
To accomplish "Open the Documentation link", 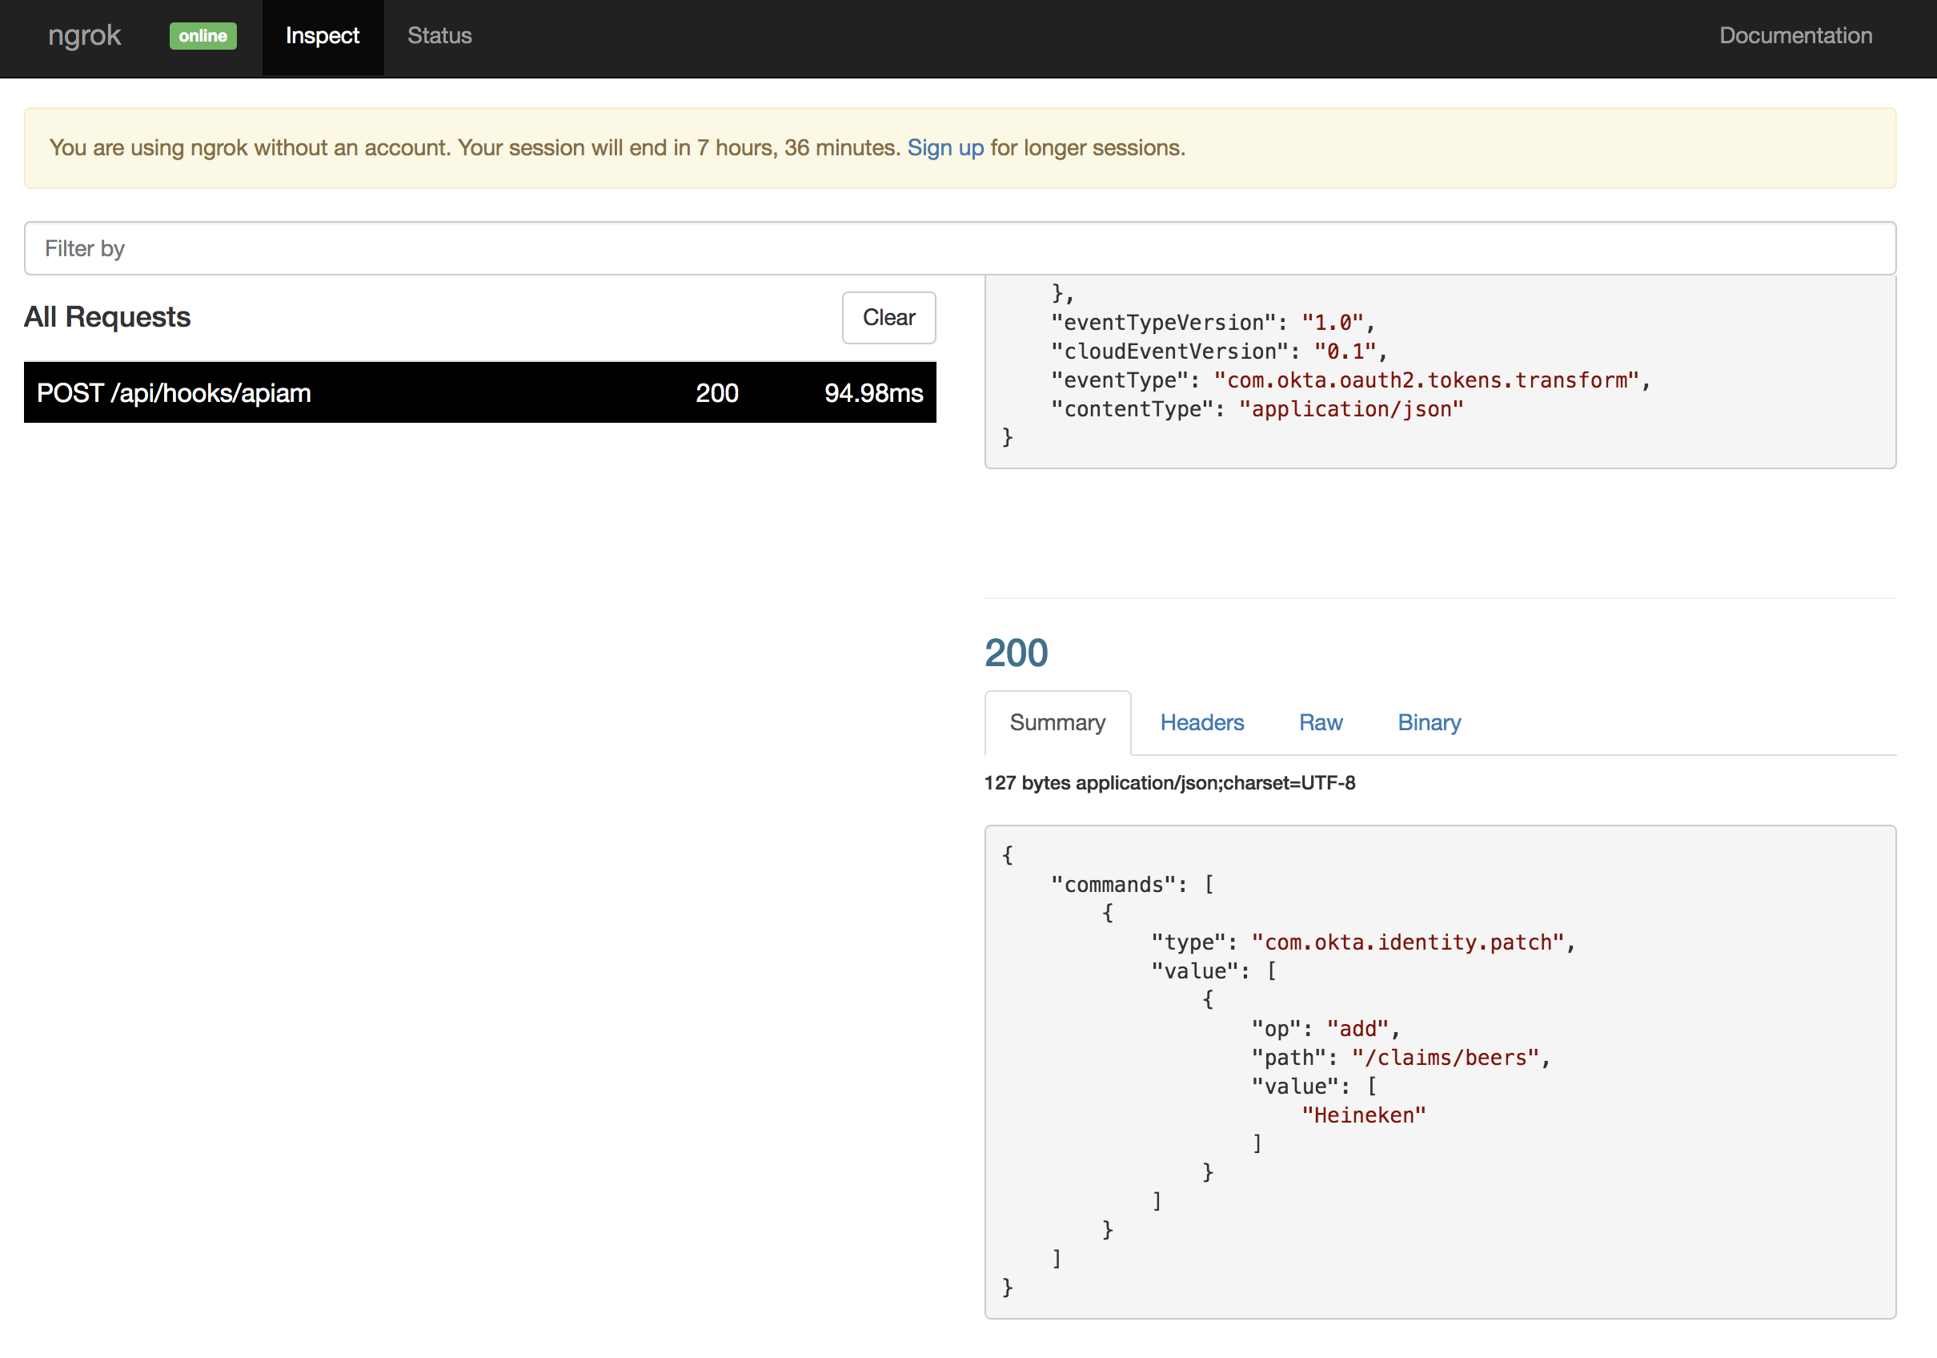I will pos(1795,35).
